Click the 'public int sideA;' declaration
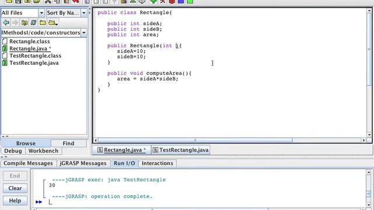374x210 pixels. pyautogui.click(x=134, y=23)
